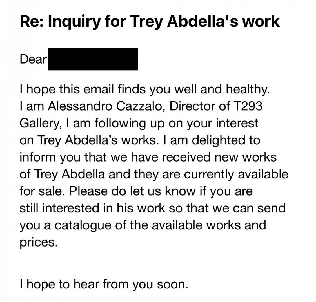Click the word "Dear" in the greeting
This screenshot has width=316, height=302.
(x=33, y=59)
